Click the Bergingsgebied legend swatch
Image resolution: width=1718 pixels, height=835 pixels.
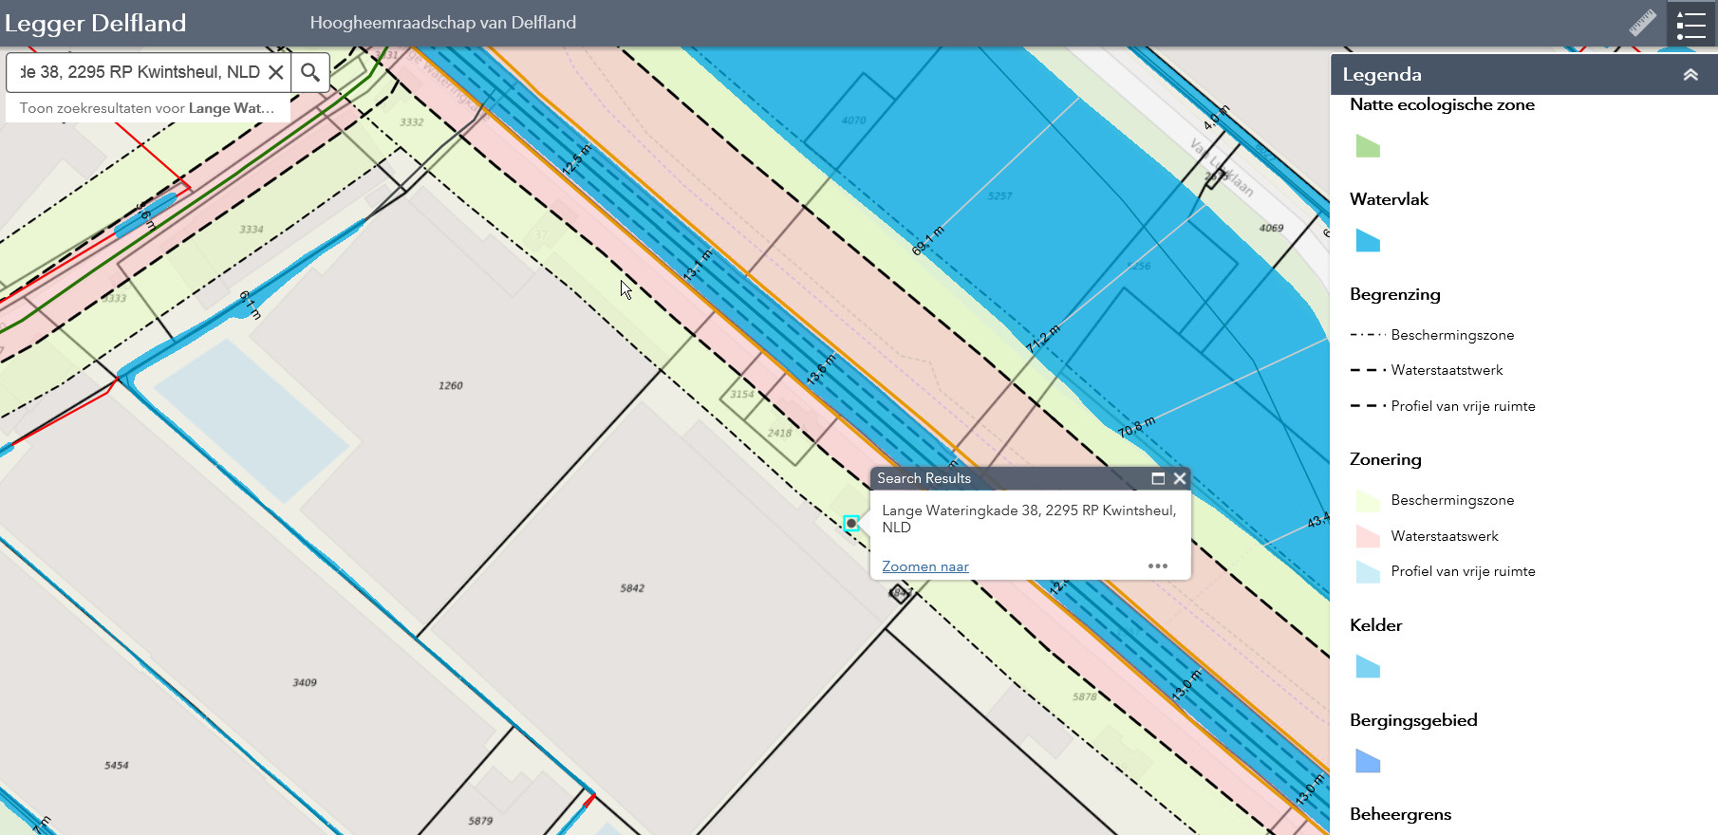[1368, 761]
